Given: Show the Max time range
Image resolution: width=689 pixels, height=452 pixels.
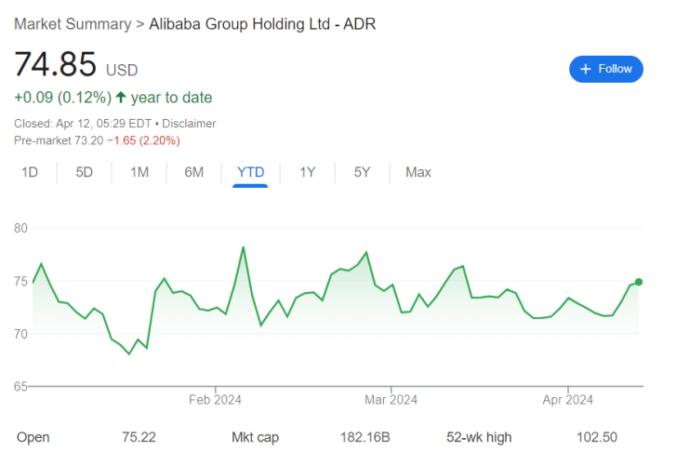Looking at the screenshot, I should click(418, 172).
